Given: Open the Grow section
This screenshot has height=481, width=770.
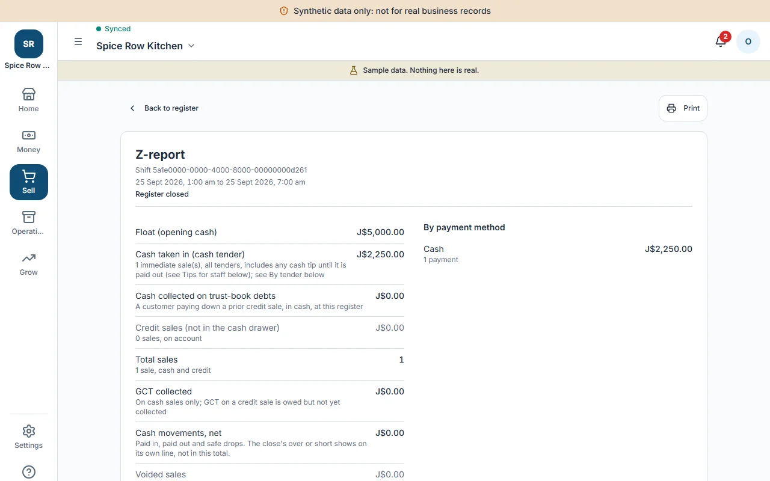Looking at the screenshot, I should pyautogui.click(x=28, y=264).
